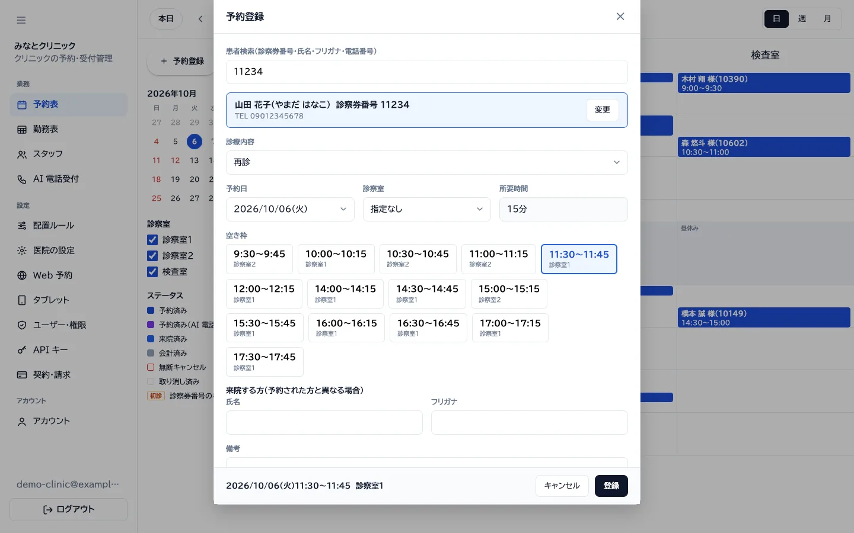Click the 所要時間 field showing 15分
This screenshot has height=533, width=854.
[x=563, y=209]
